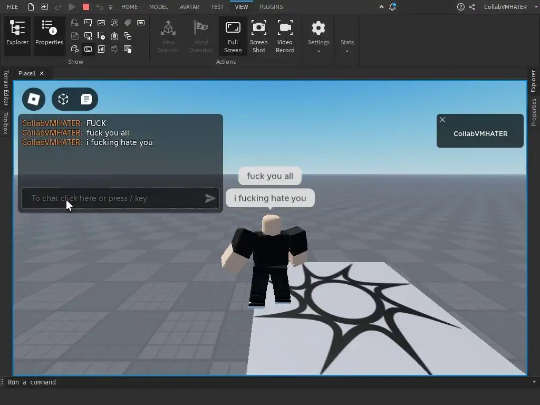The image size is (540, 405).
Task: Click the new file icon in title bar
Action: [x=31, y=6]
